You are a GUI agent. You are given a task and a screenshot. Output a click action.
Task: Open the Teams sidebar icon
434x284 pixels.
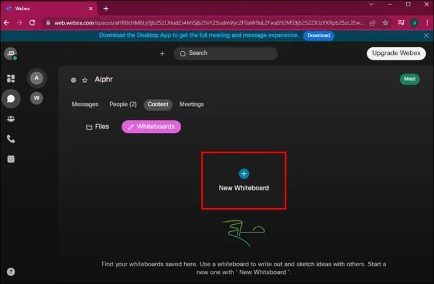pyautogui.click(x=11, y=119)
